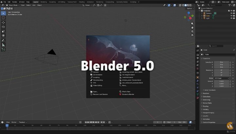Collapse the Collection tree in outliner
Image resolution: width=236 pixels, height=134 pixels.
(199, 11)
